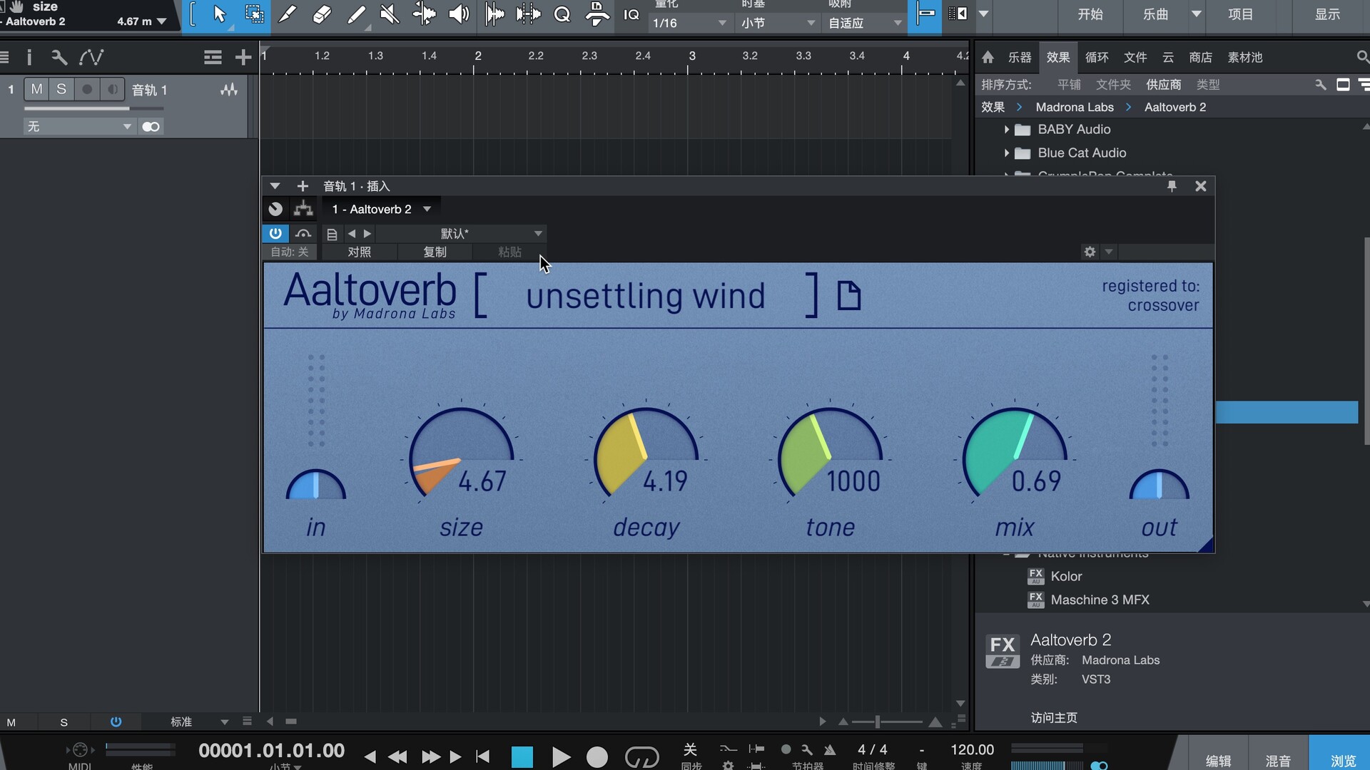Sort browser by 供应商
1370x770 pixels.
(x=1164, y=85)
